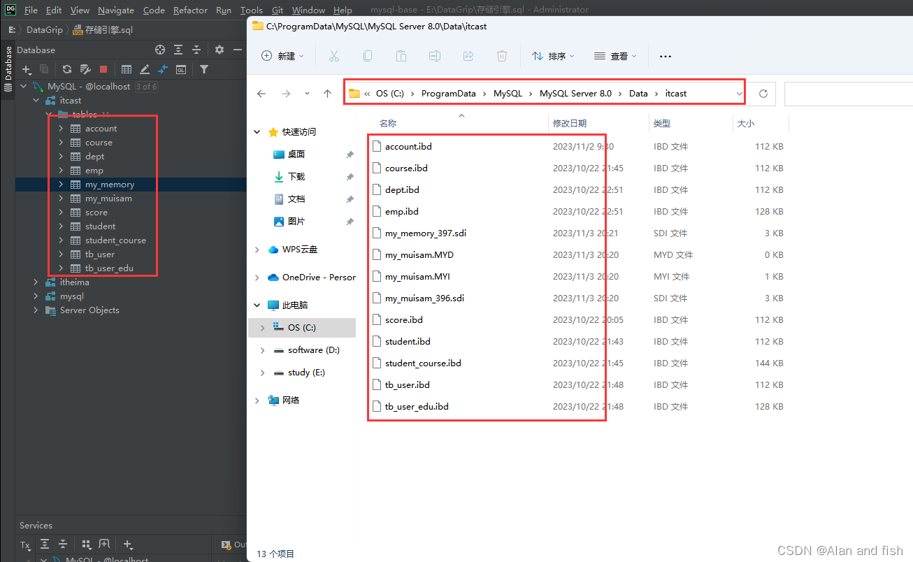Open Database panel gear options
This screenshot has height=562, width=913.
pos(220,50)
